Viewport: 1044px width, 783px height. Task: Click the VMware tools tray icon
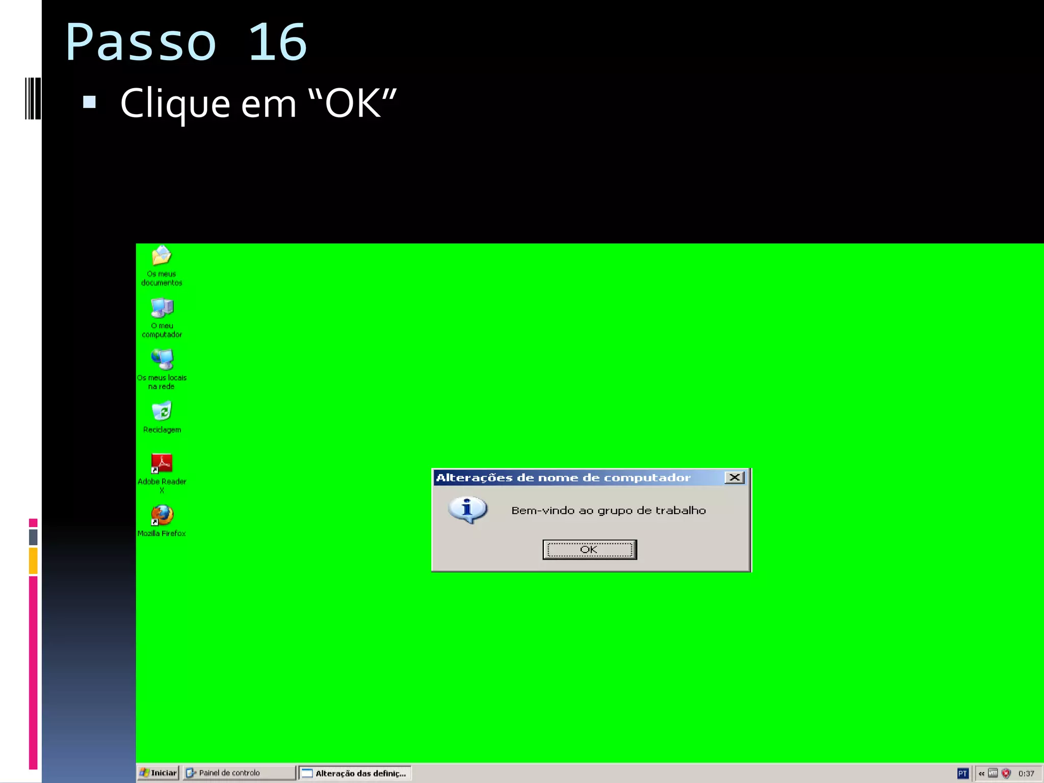coord(993,773)
